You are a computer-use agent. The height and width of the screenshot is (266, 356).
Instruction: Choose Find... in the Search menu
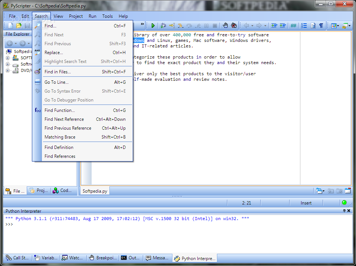tap(83, 26)
